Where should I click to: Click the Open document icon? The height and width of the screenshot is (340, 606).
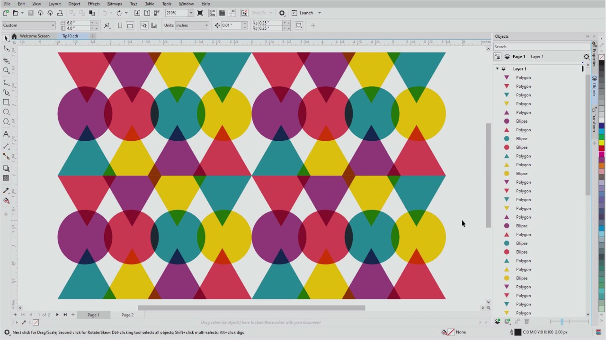pos(16,13)
